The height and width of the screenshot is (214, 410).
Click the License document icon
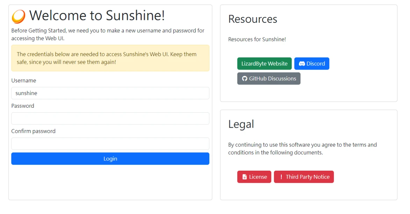pos(245,177)
